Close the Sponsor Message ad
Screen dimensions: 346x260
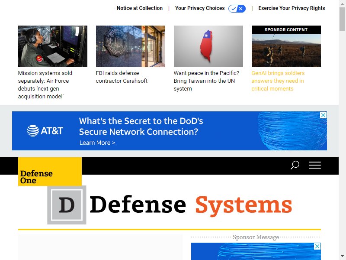(x=317, y=246)
